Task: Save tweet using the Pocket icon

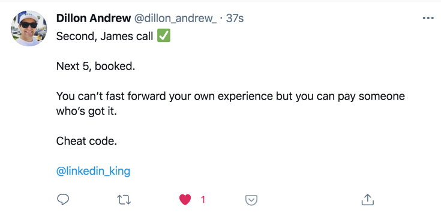Action: [x=251, y=200]
